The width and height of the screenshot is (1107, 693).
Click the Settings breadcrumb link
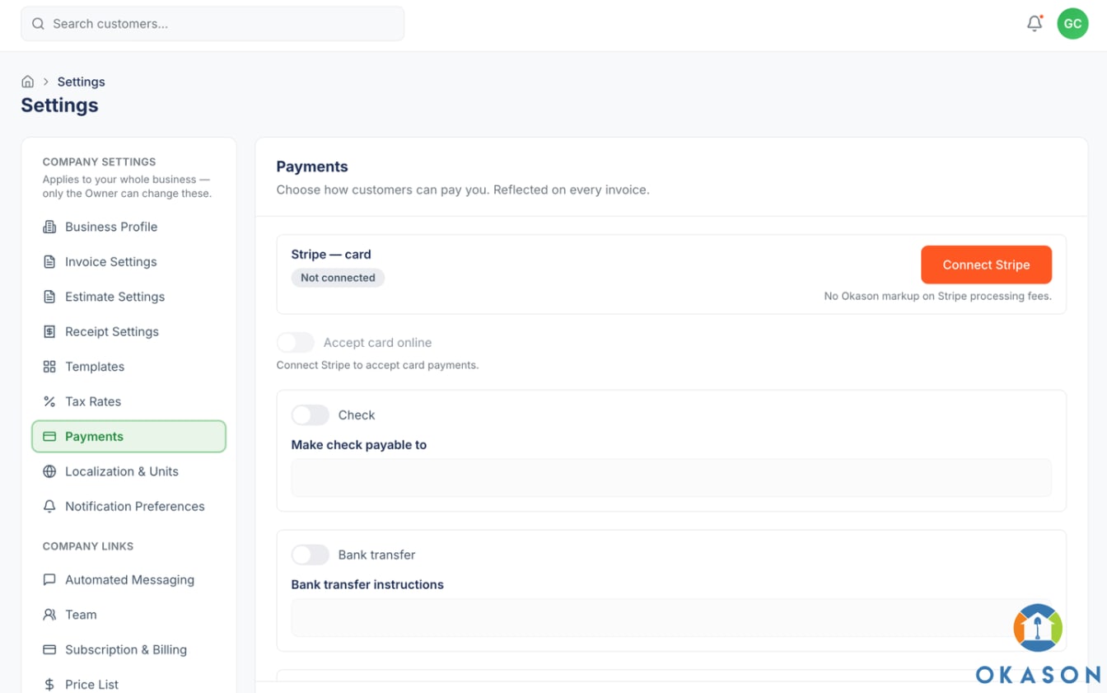pyautogui.click(x=81, y=82)
